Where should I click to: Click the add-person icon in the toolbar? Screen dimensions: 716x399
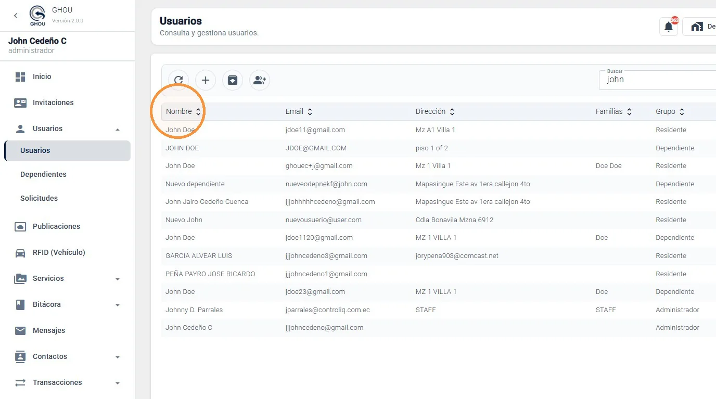260,80
